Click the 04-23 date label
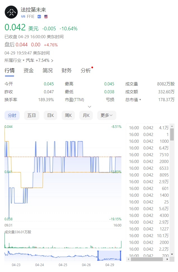The height and width of the screenshot is (272, 178). (x=16, y=265)
